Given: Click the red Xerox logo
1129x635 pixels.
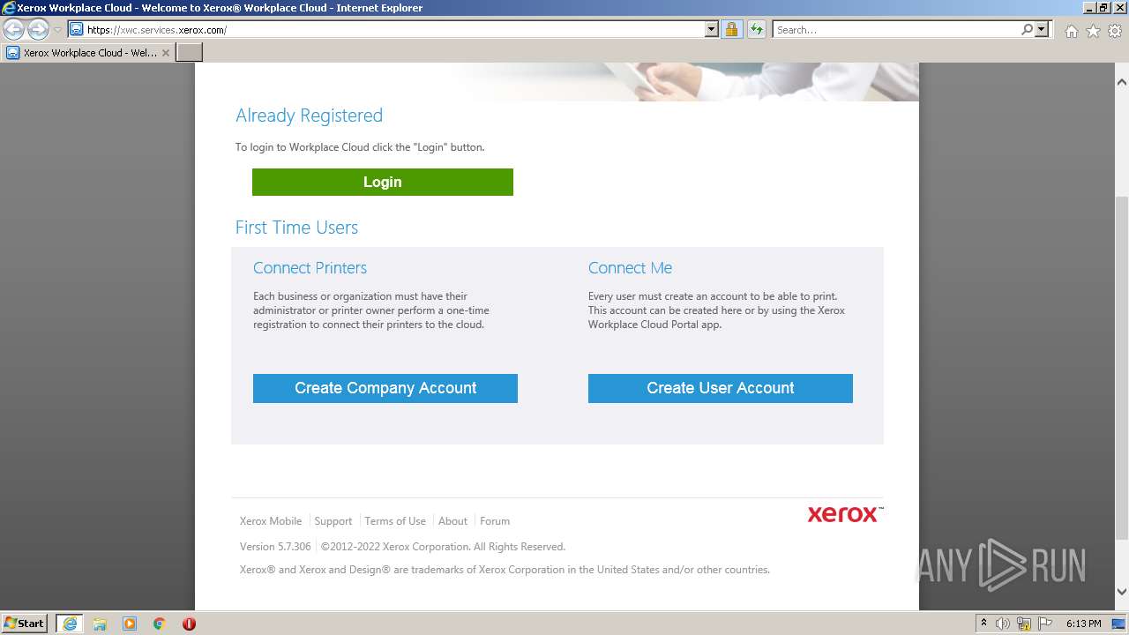Looking at the screenshot, I should (x=845, y=514).
